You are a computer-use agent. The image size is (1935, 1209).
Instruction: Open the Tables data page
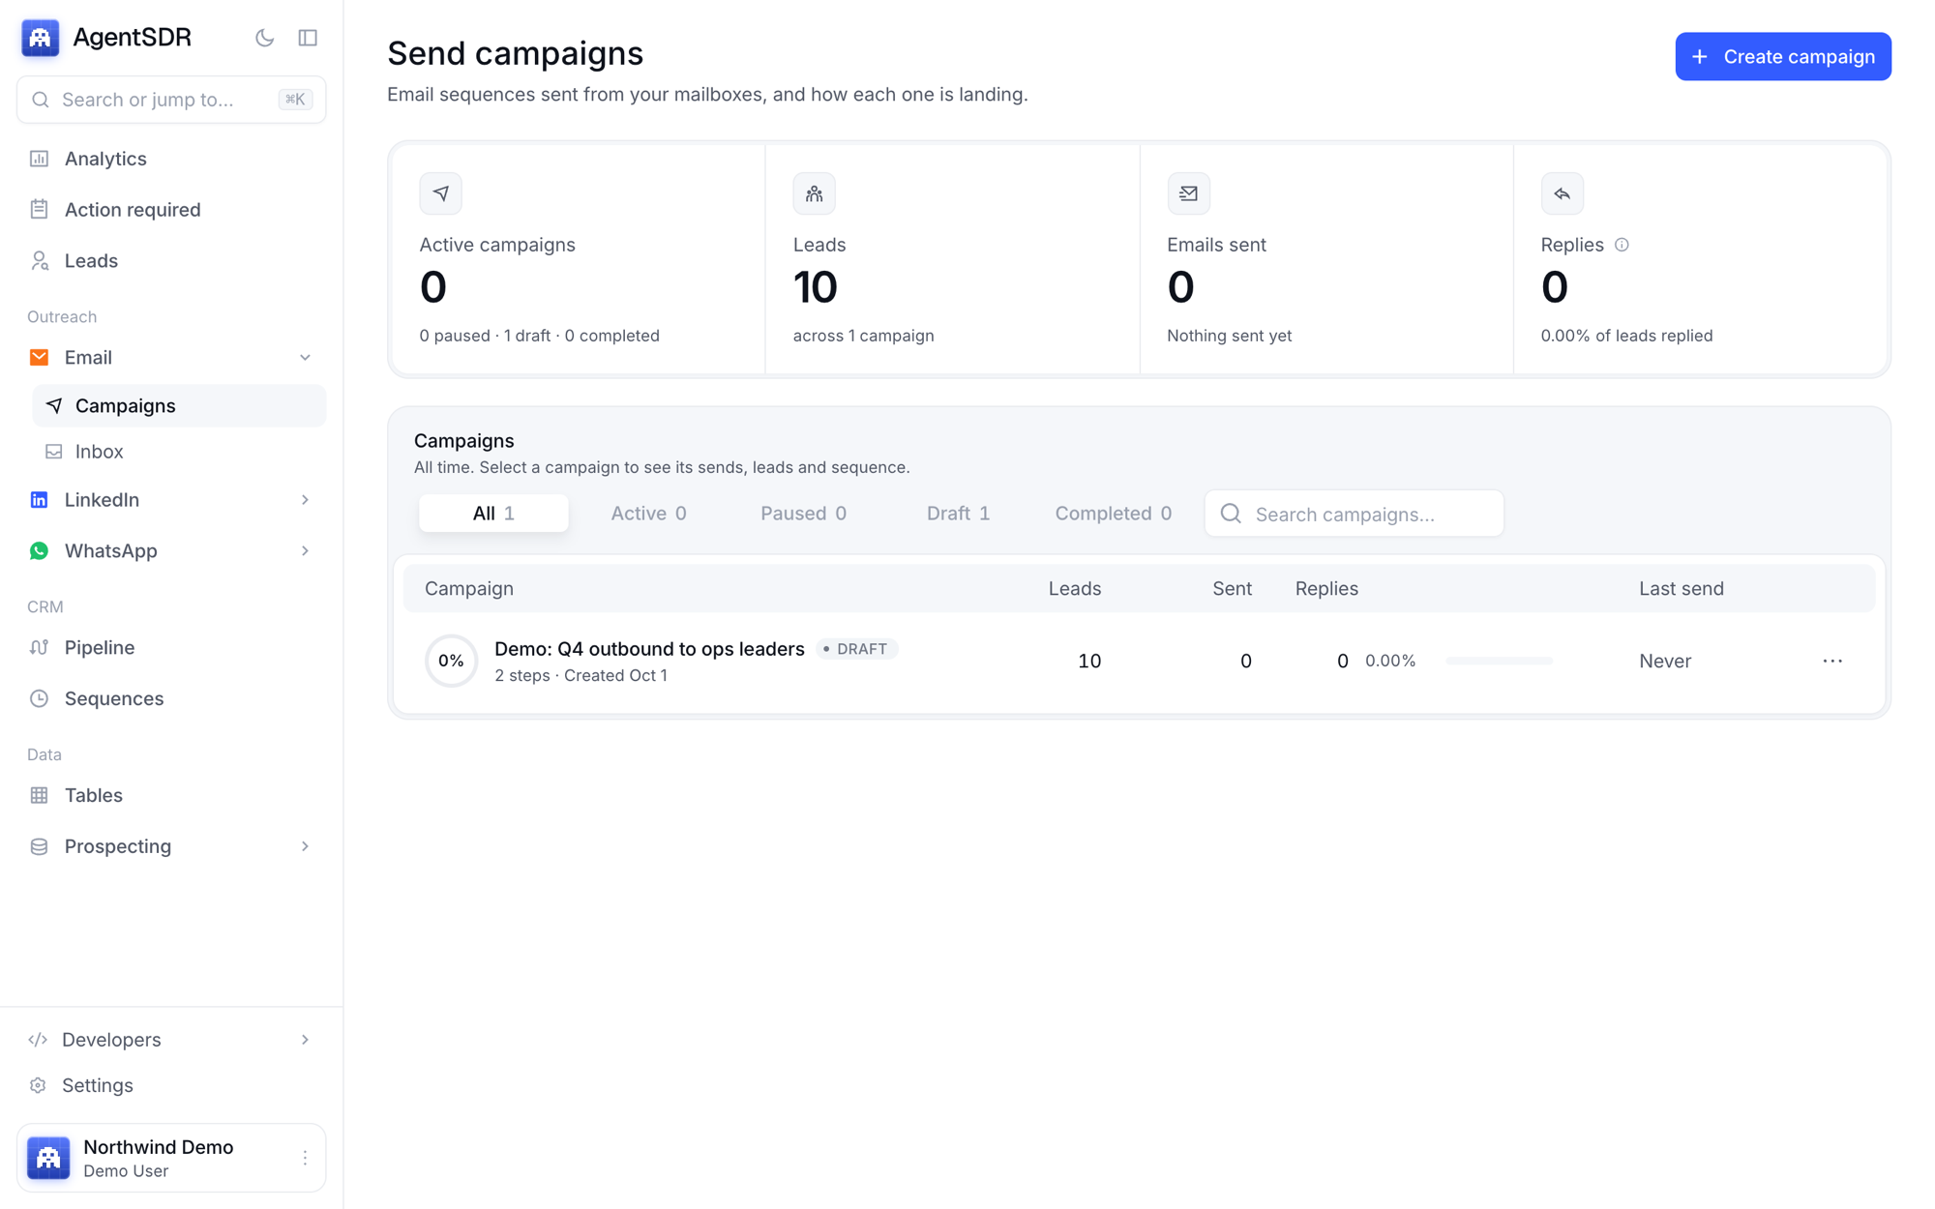171,795
